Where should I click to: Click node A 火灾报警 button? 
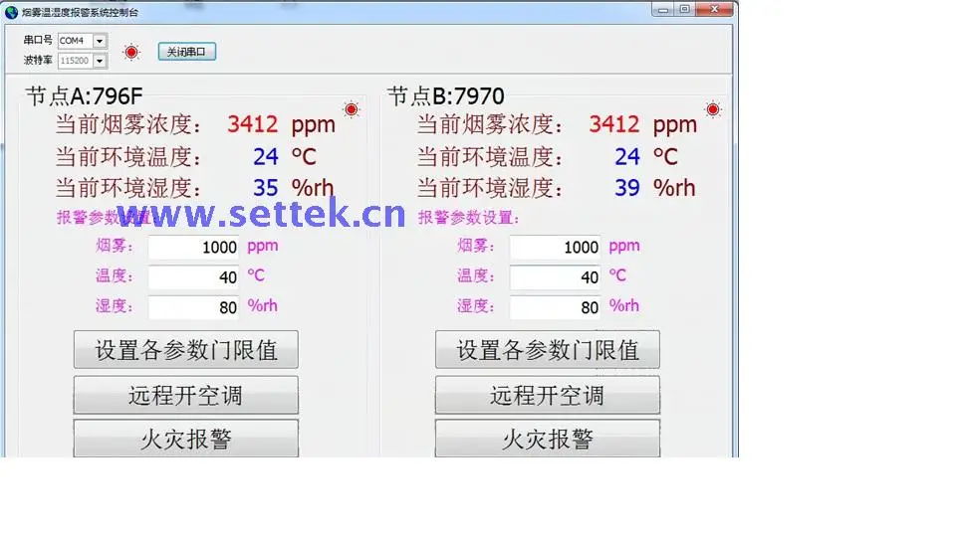point(186,439)
